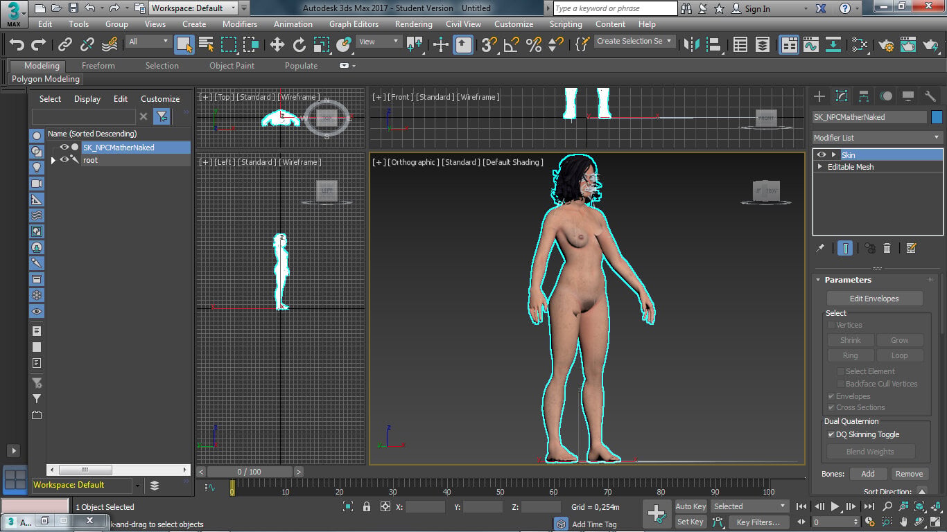The height and width of the screenshot is (532, 947).
Task: Click Pin Stack icon in modifier panel
Action: click(x=820, y=248)
